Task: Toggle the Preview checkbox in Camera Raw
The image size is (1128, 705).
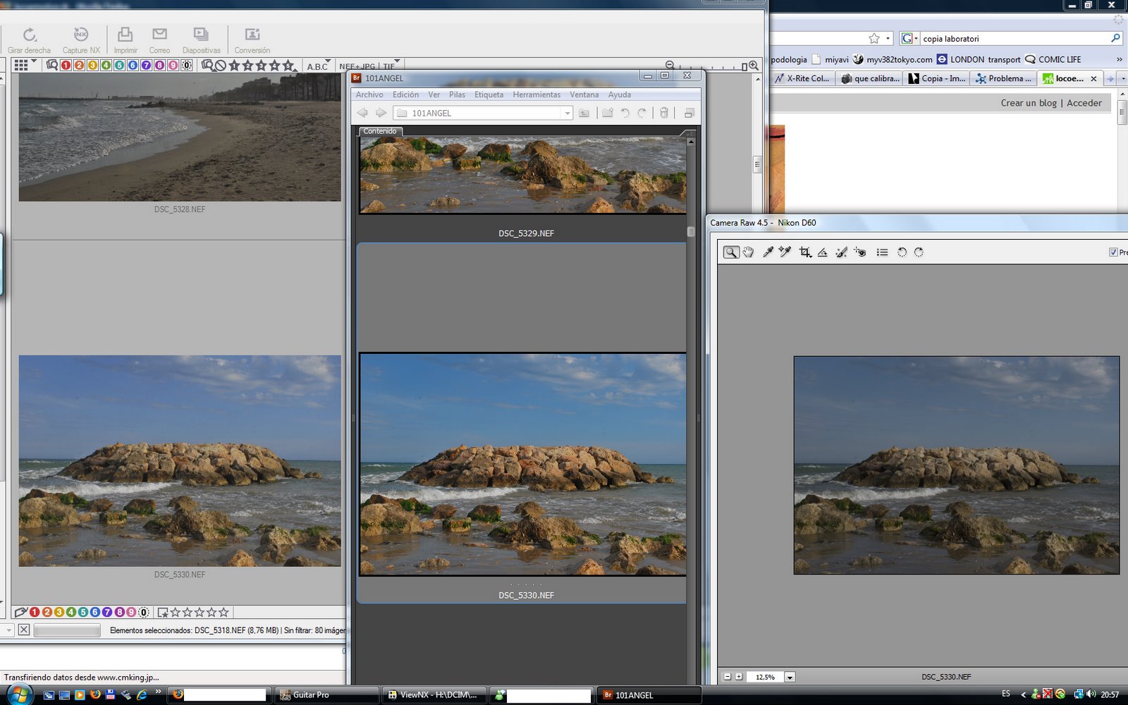Action: [1113, 252]
